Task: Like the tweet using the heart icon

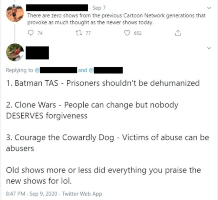Action: click(x=127, y=33)
